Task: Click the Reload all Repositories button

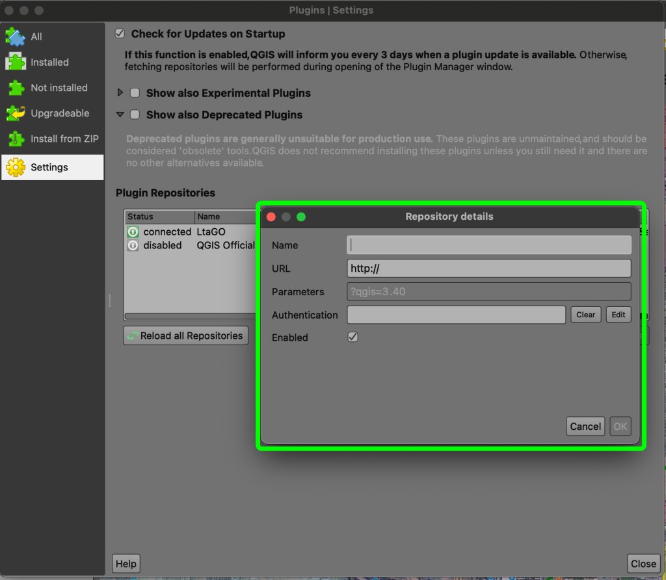Action: point(186,336)
